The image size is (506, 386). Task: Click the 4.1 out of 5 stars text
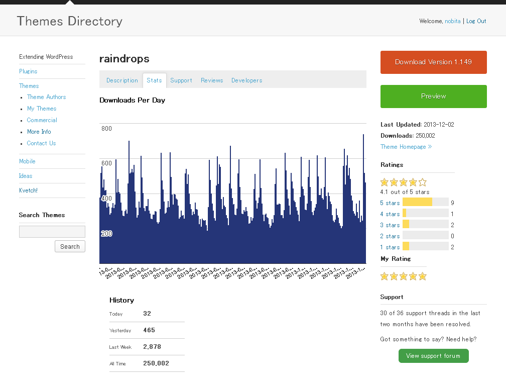click(405, 192)
